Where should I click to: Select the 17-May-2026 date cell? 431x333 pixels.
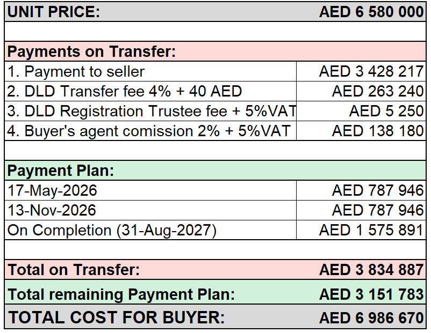[x=150, y=191]
